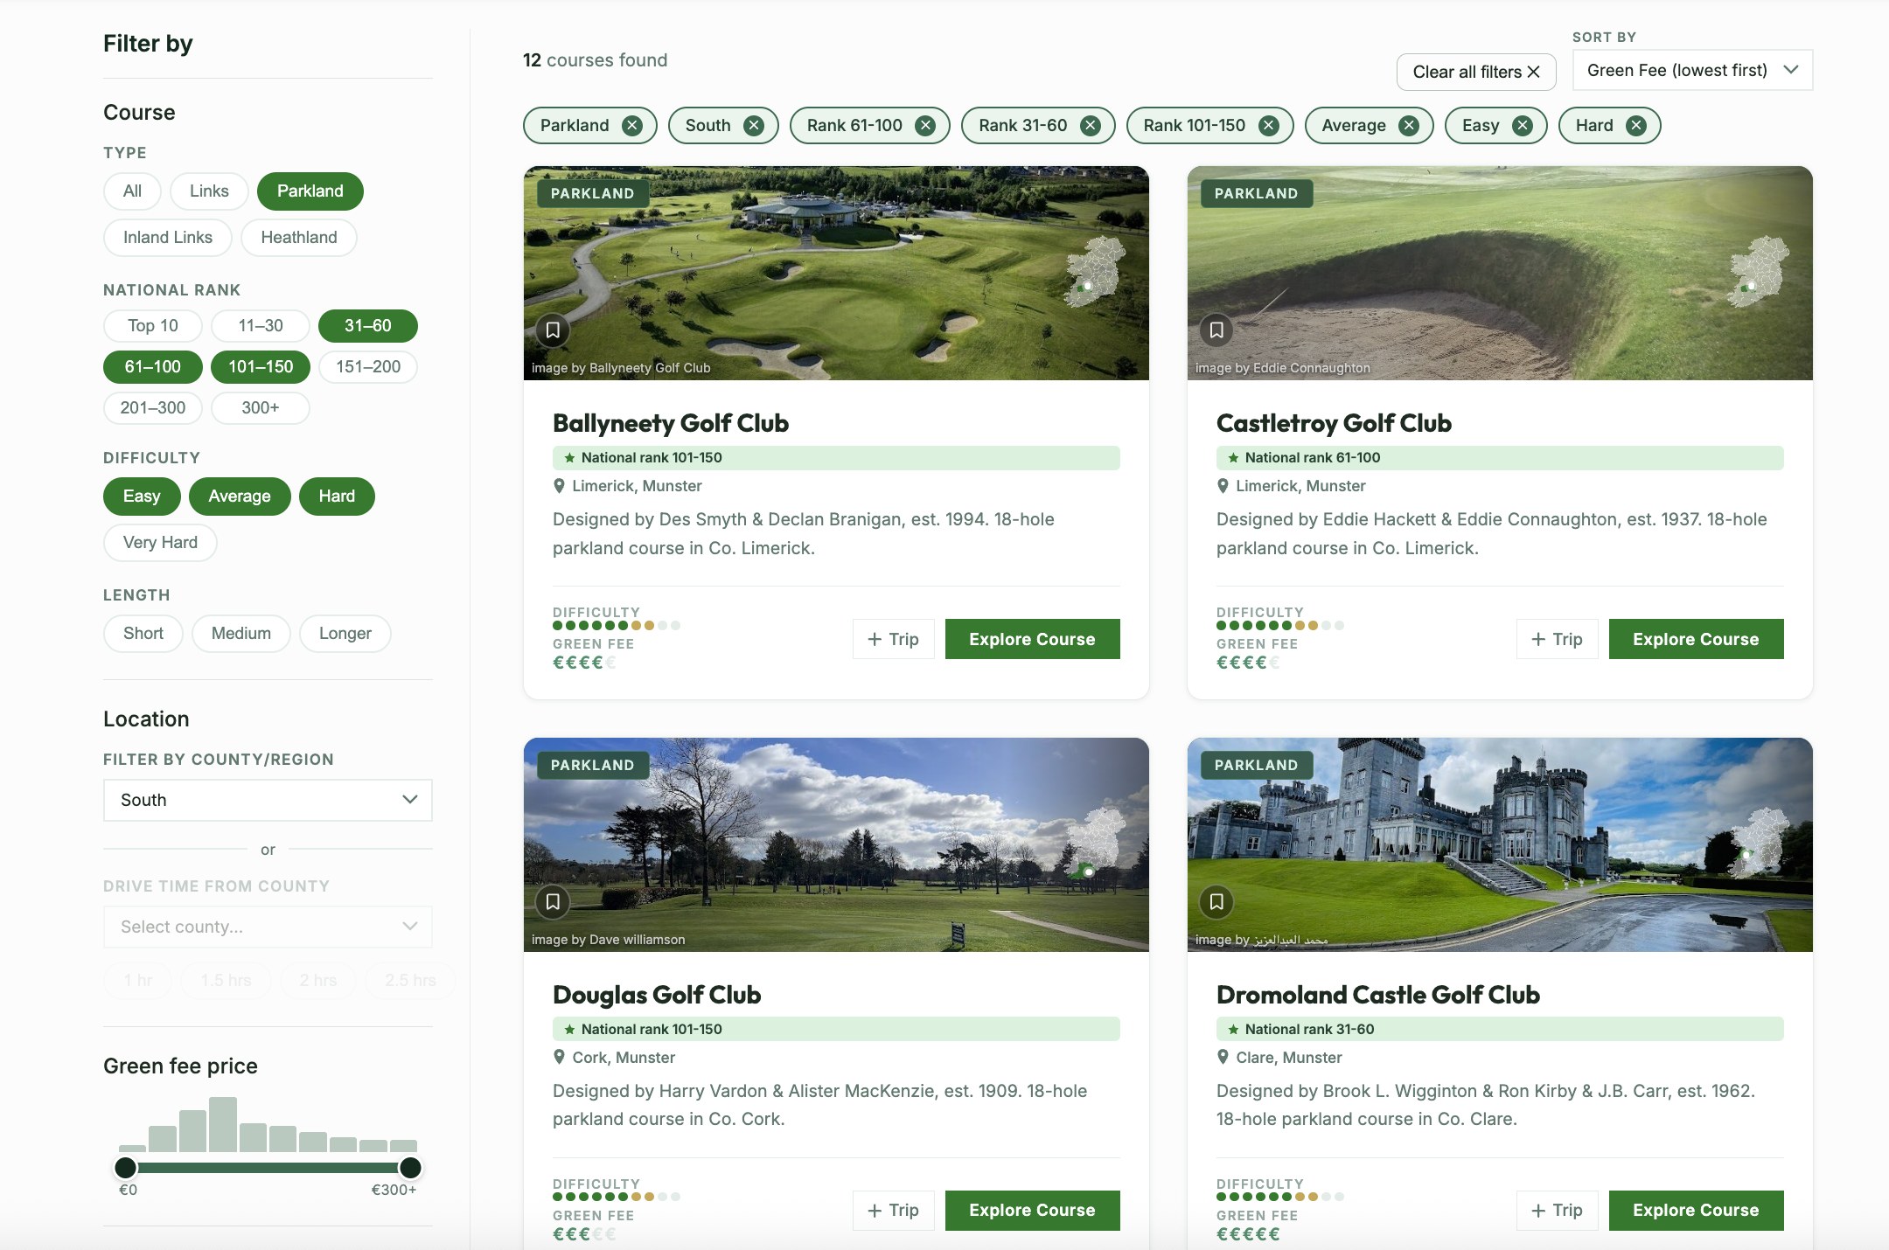The image size is (1889, 1250).
Task: Remove the Parkland filter chip
Action: [x=632, y=125]
